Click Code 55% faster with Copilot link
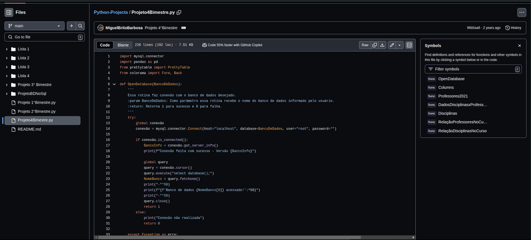Screen dimensions: 531x240 (233, 45)
